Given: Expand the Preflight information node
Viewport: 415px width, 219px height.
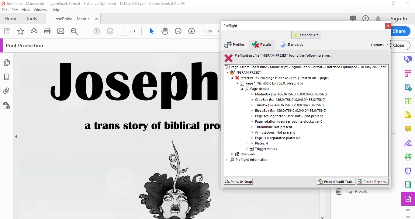Looking at the screenshot, I should tap(227, 160).
